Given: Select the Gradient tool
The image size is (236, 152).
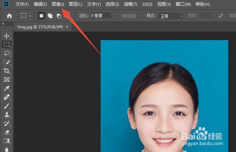Looking at the screenshot, I should (x=7, y=141).
